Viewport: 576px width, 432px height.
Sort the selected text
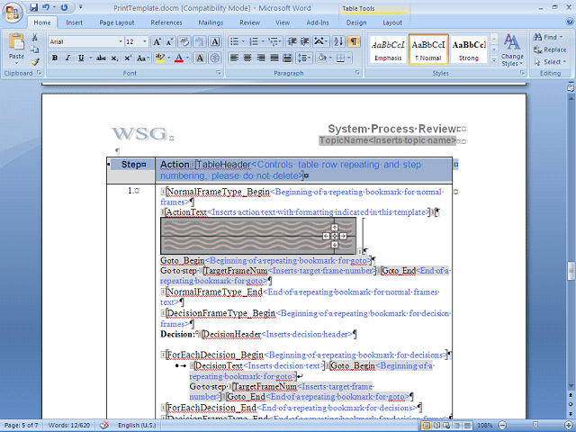[x=338, y=41]
